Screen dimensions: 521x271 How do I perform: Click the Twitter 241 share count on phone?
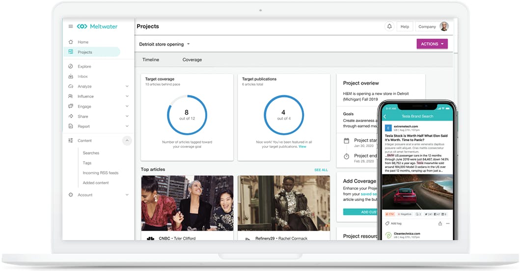(x=429, y=214)
